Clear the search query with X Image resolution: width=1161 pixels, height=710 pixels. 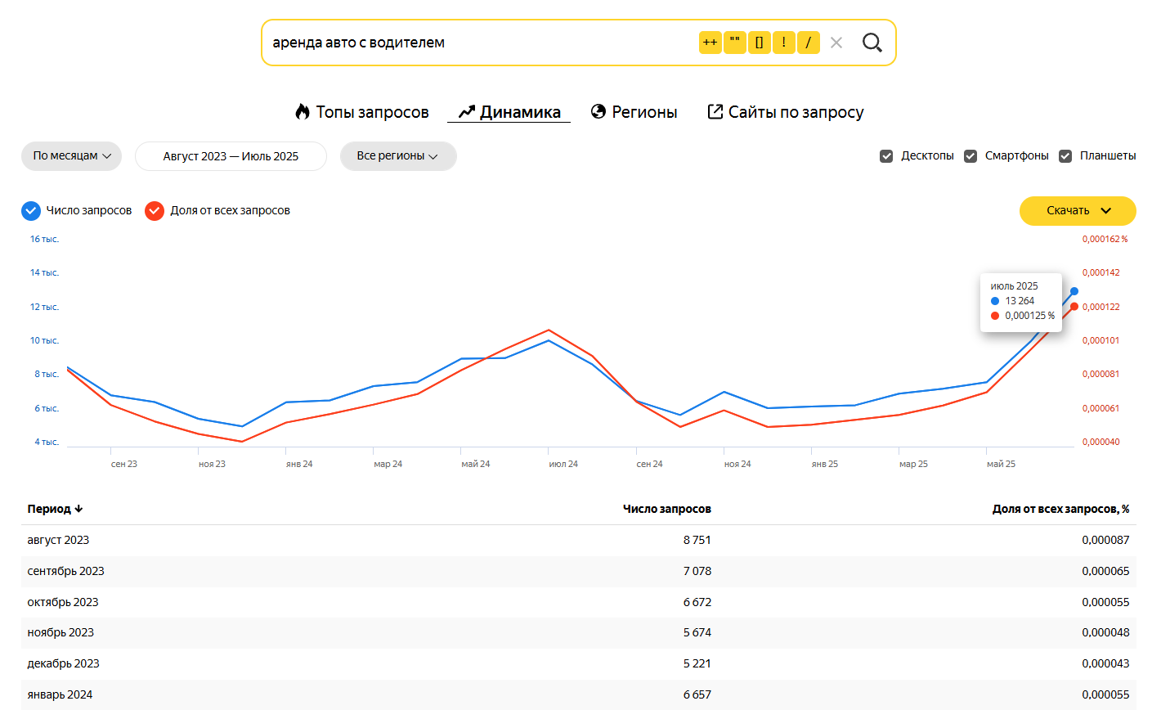pos(836,43)
